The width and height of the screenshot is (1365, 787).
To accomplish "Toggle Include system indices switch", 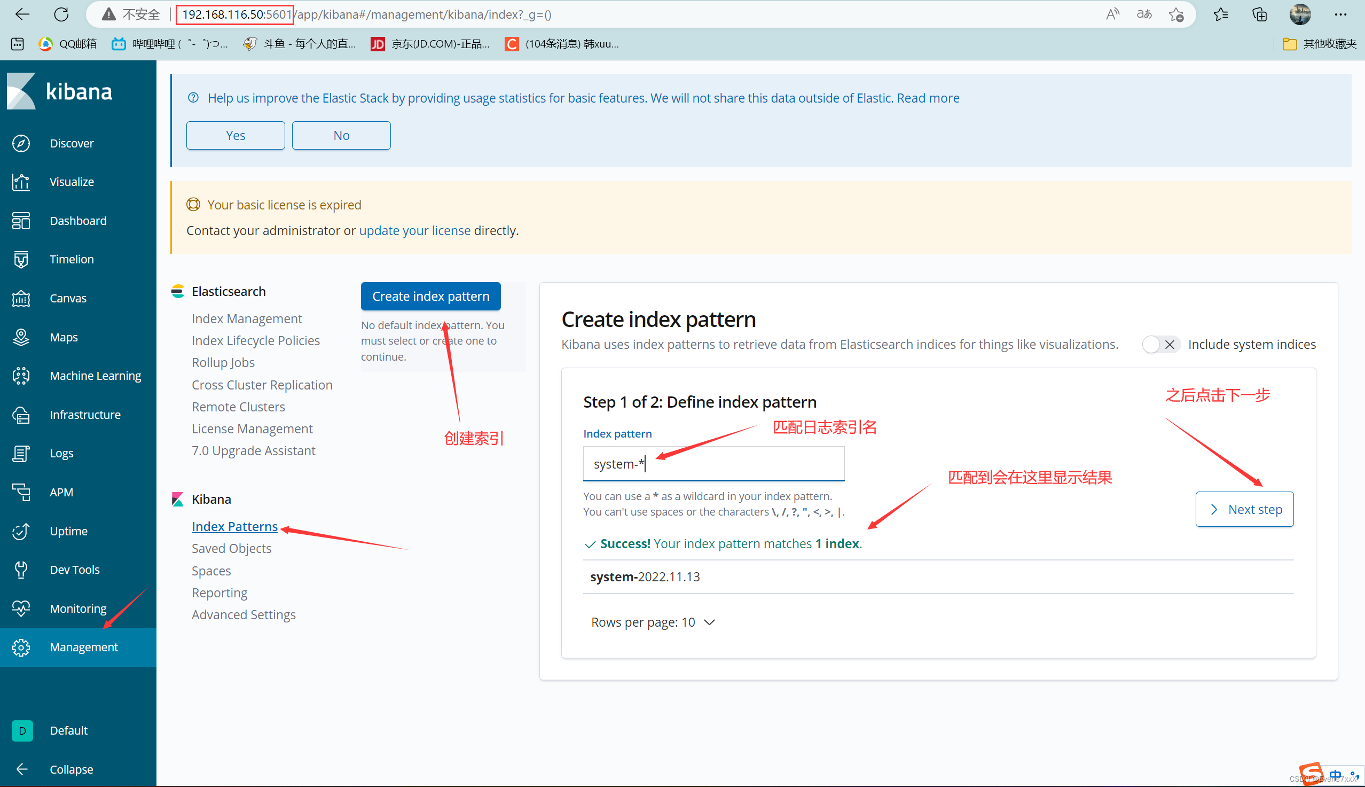I will pos(1160,345).
